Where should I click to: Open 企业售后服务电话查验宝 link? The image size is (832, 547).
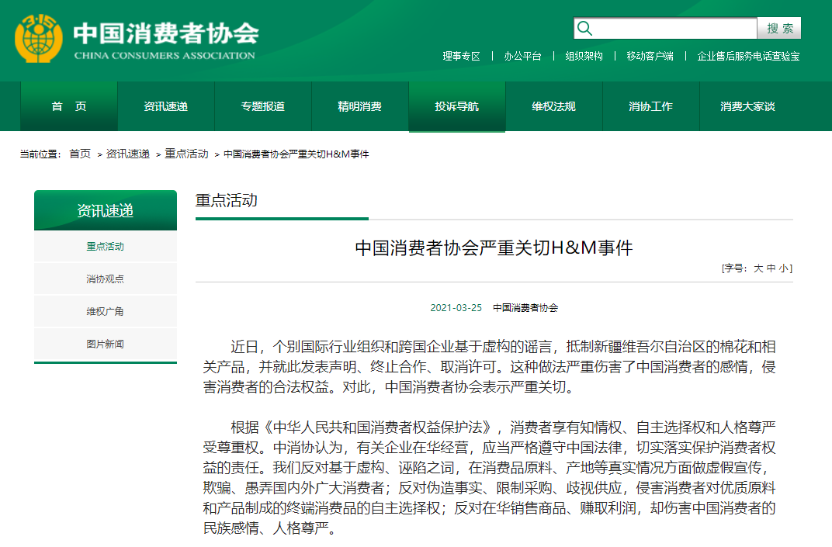click(x=748, y=56)
